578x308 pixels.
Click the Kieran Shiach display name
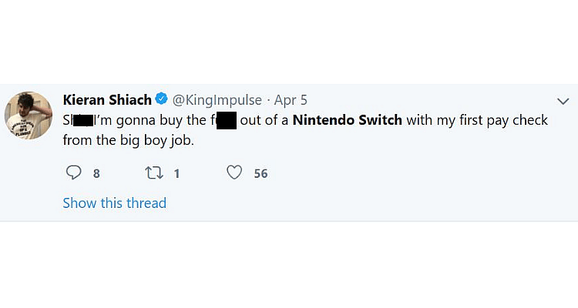(x=107, y=99)
